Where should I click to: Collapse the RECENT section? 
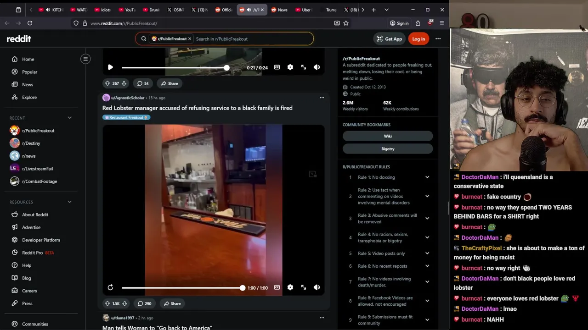pos(69,118)
